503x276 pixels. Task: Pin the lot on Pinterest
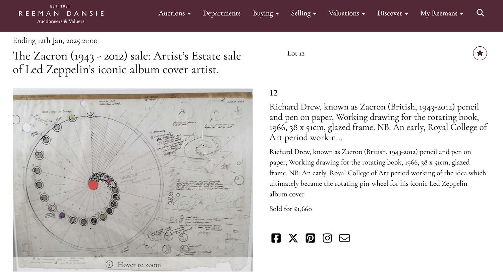click(x=310, y=238)
